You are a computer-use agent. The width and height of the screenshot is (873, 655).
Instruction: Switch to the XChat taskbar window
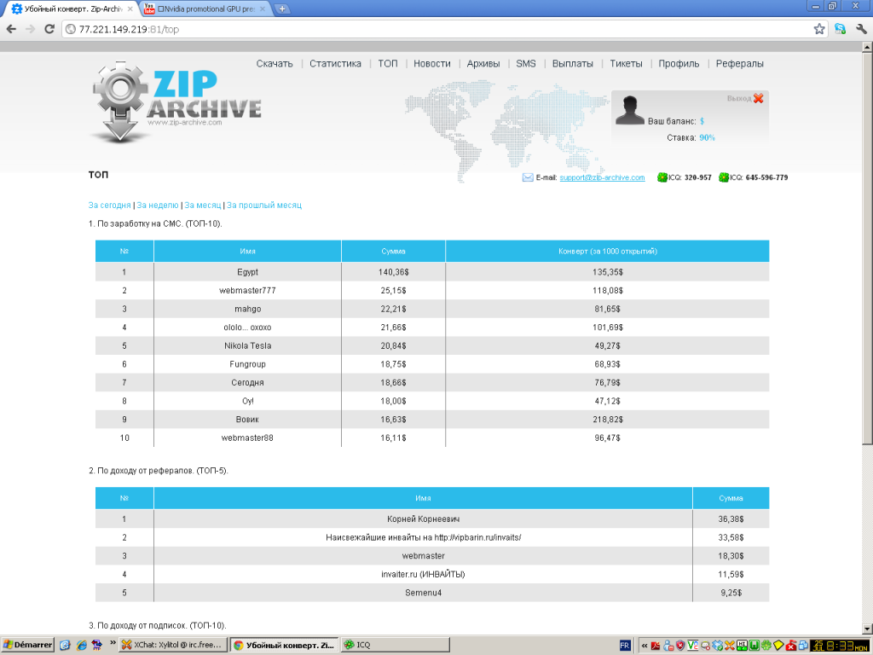point(173,645)
